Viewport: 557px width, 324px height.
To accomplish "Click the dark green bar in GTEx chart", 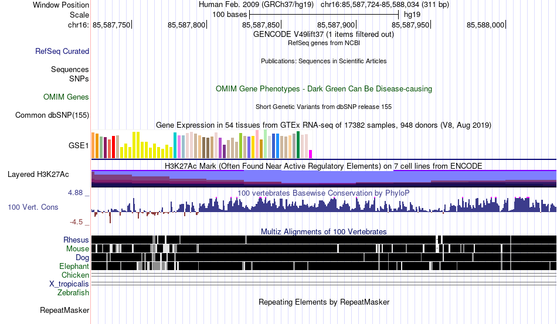I will tap(298, 145).
